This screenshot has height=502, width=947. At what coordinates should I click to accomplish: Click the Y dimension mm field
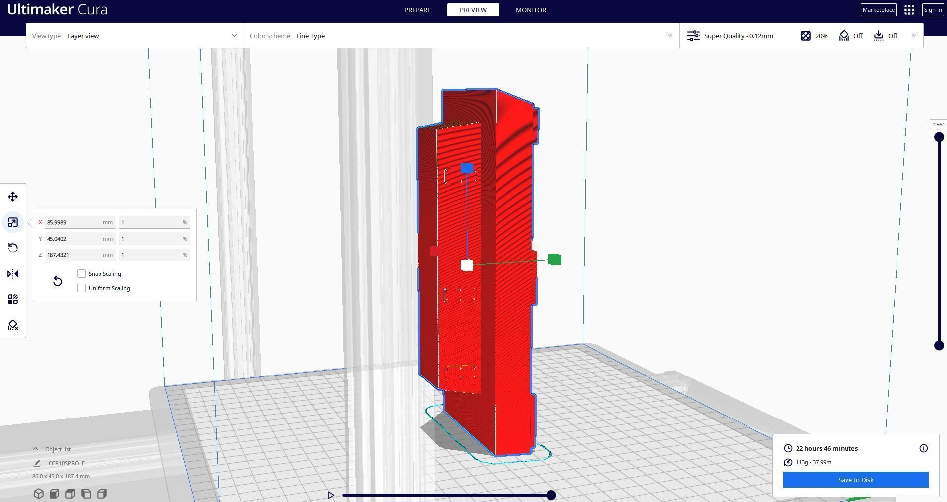click(80, 239)
